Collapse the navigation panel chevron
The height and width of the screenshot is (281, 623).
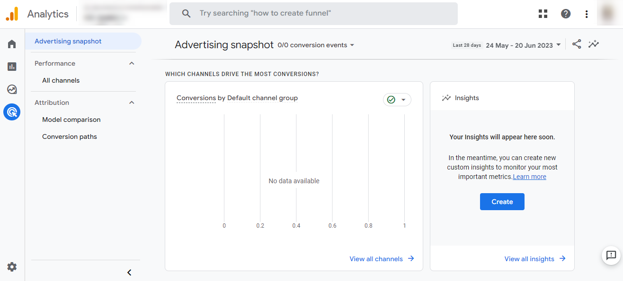tap(129, 272)
